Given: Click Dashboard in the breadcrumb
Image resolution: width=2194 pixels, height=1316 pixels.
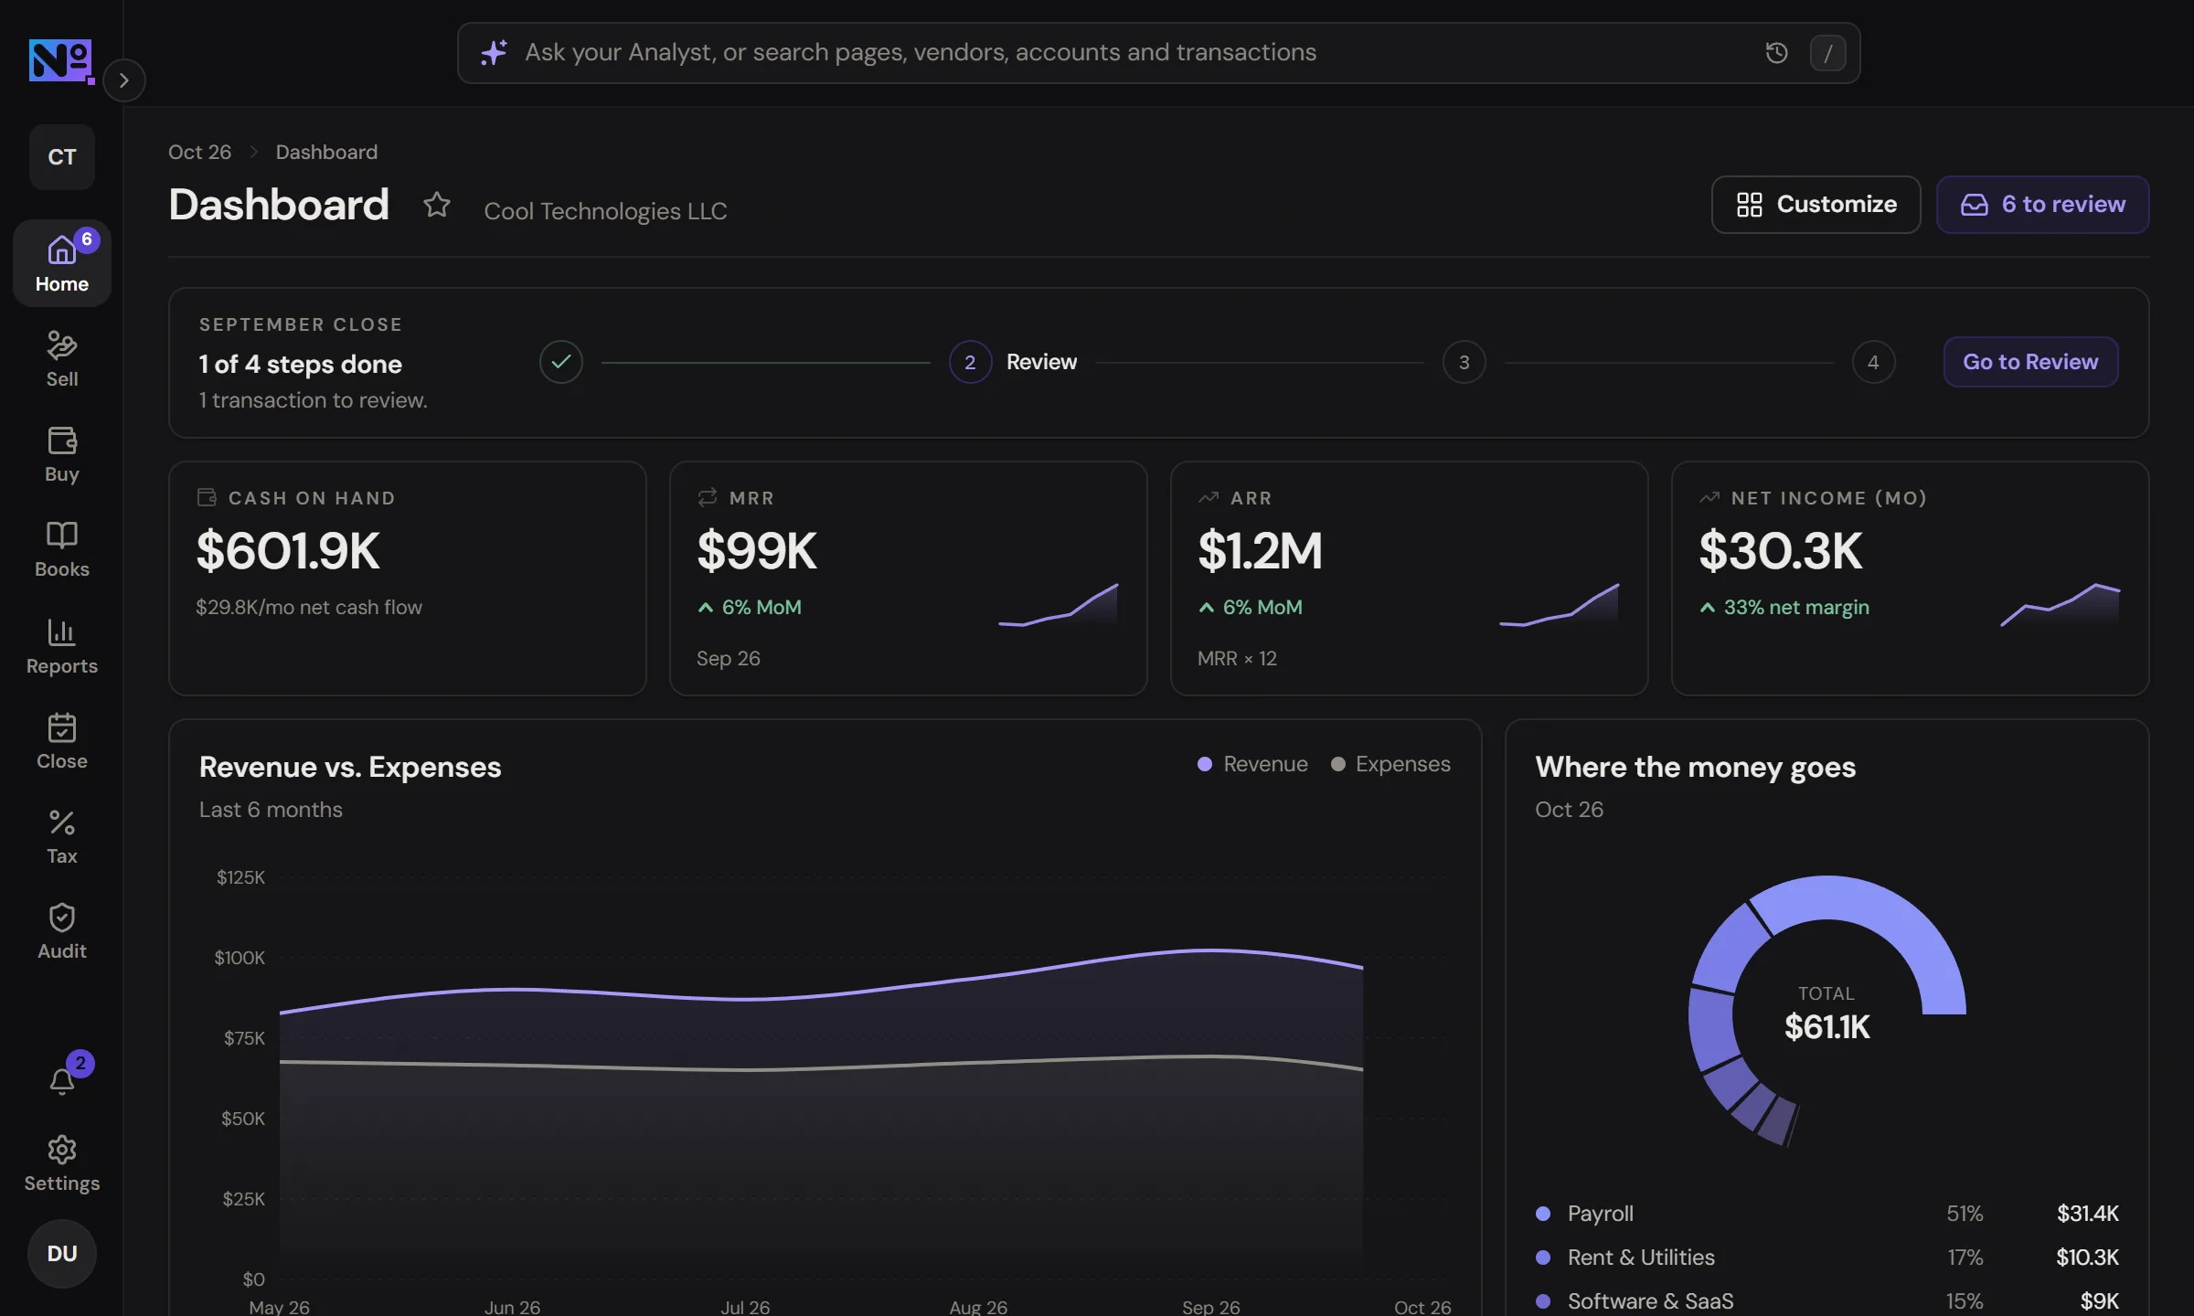Looking at the screenshot, I should click(326, 152).
